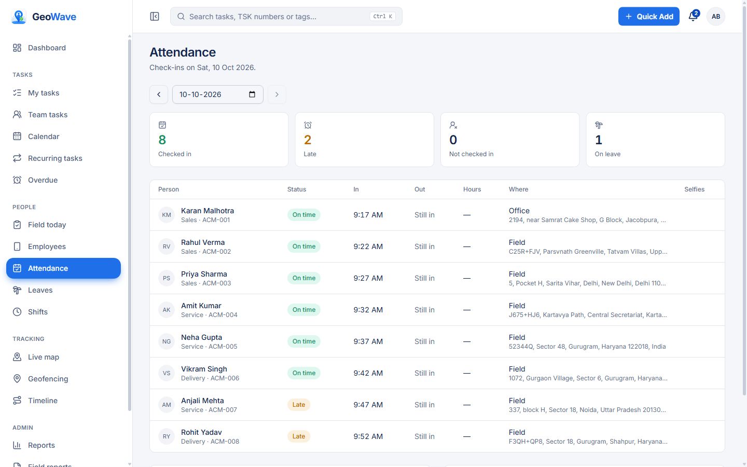Collapse the sidebar panel icon

155,17
